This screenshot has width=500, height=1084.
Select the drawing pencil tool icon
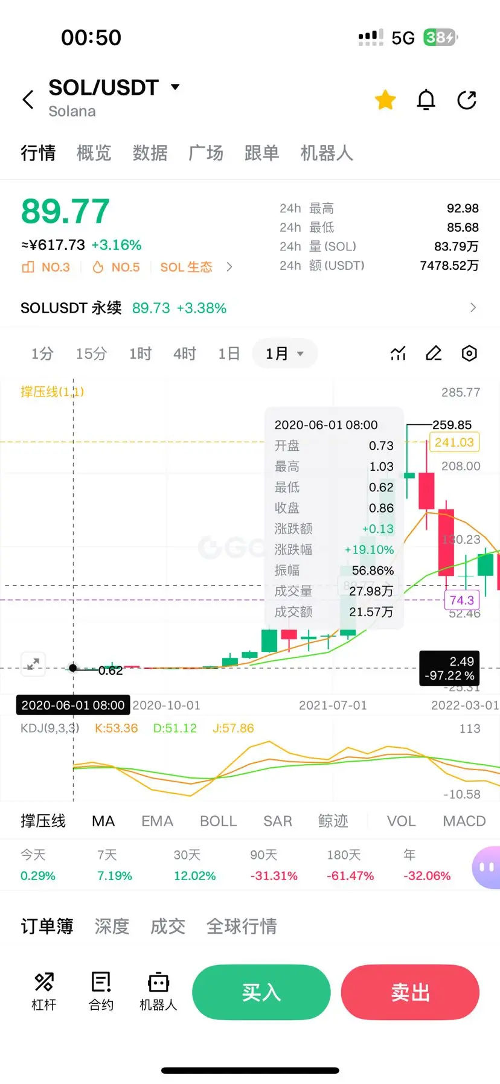[x=434, y=353]
